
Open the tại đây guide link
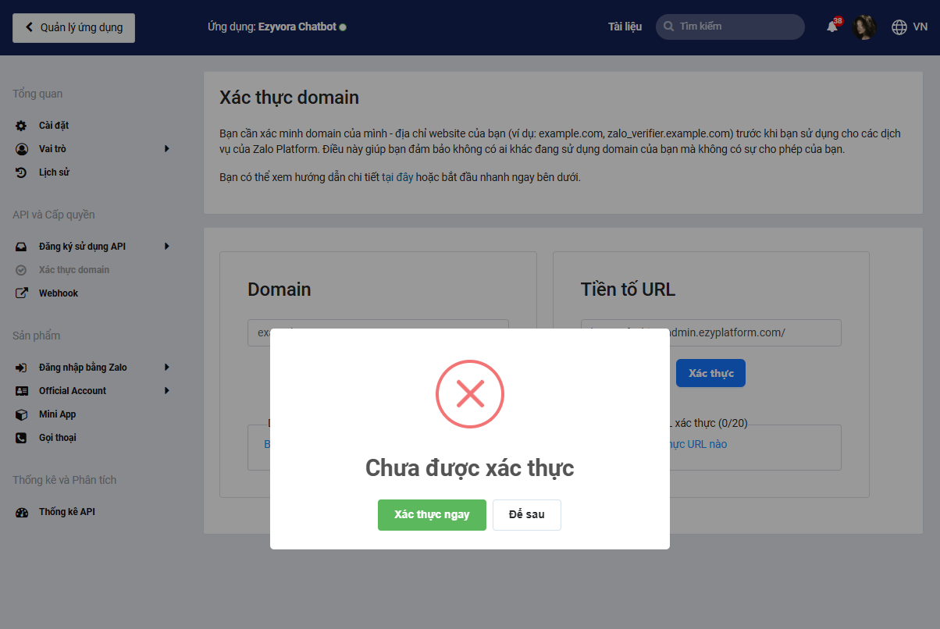click(397, 177)
